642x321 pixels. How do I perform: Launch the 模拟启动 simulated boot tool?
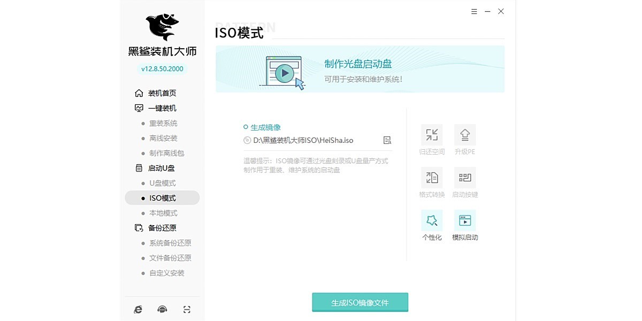point(464,220)
